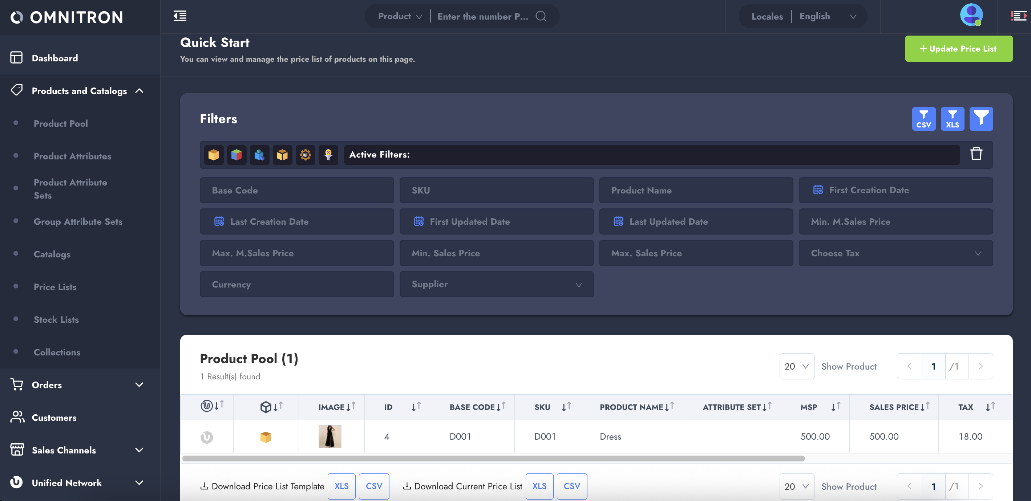Go to Stock Lists menu item
This screenshot has width=1031, height=501.
point(56,319)
